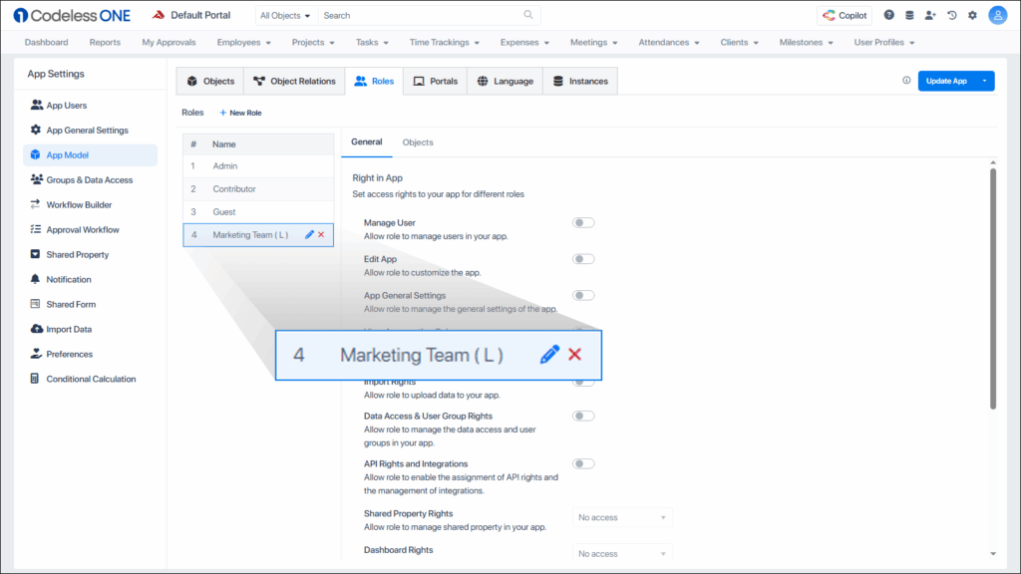Open Conditional Calculation in sidebar
The image size is (1021, 574).
tap(90, 379)
